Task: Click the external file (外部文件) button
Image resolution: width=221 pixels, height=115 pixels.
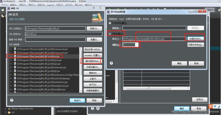Action: (x=195, y=39)
